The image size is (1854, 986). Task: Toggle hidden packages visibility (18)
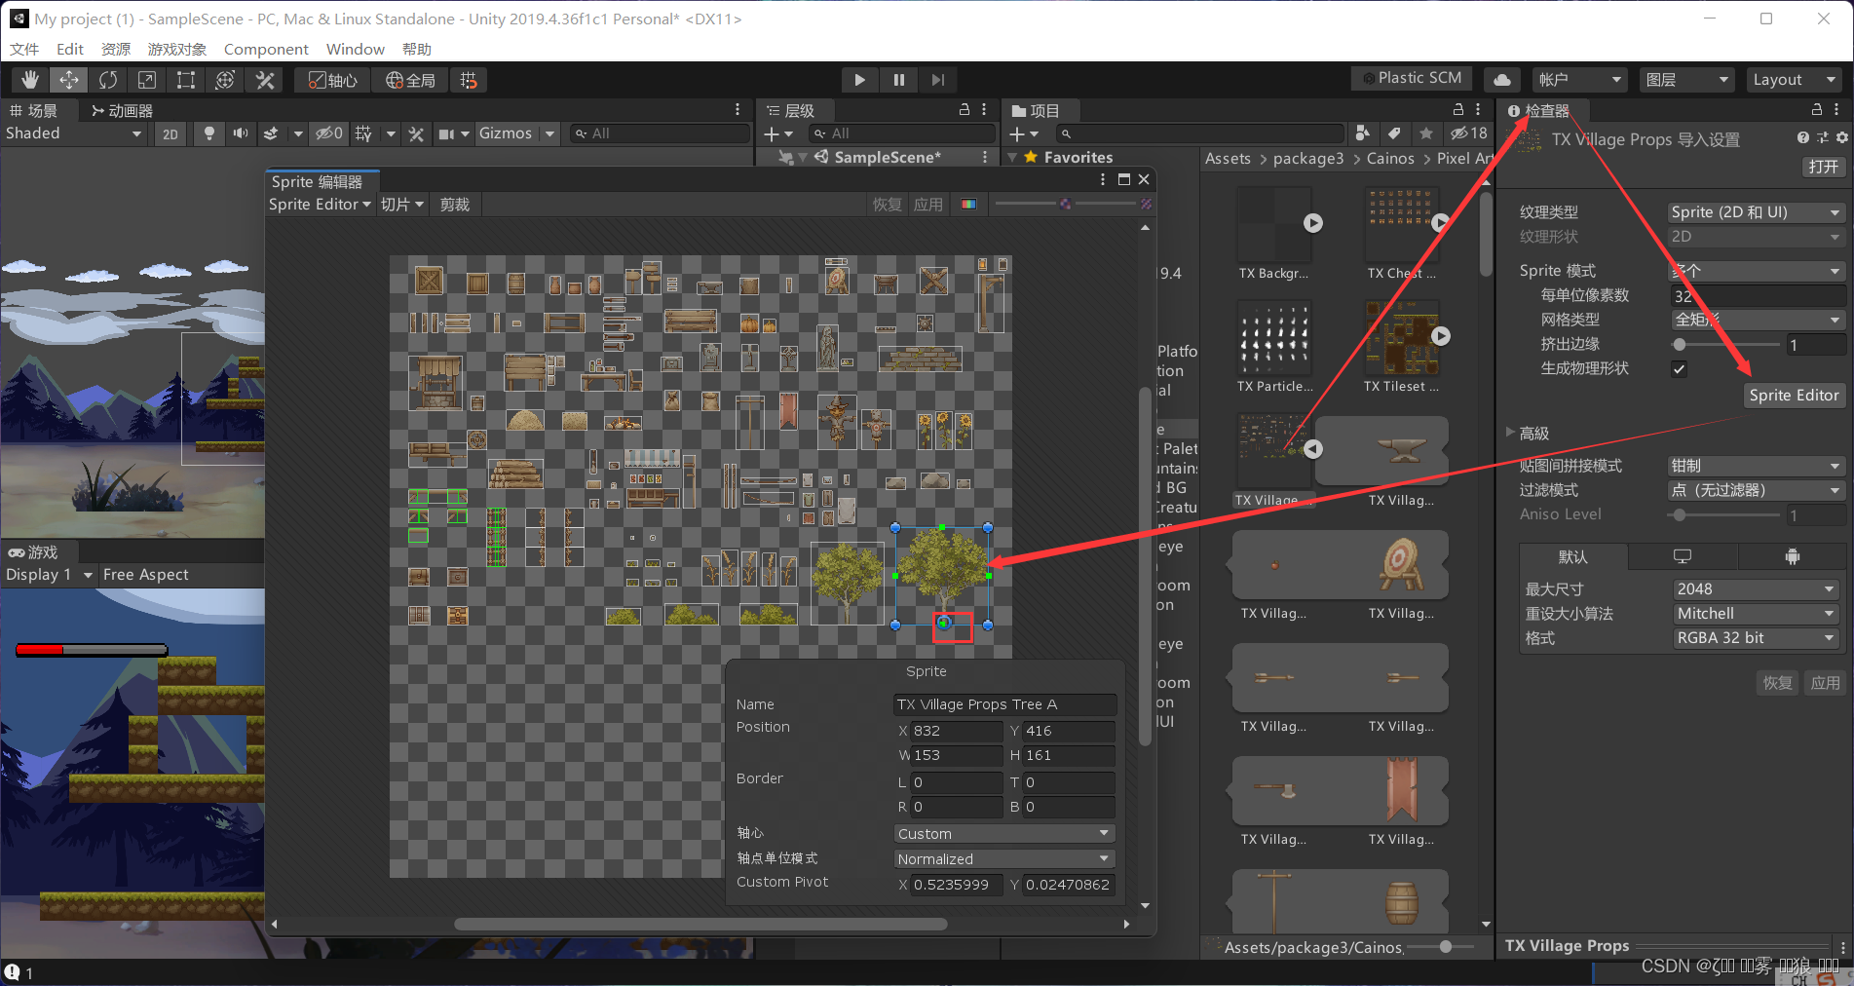pyautogui.click(x=1468, y=133)
